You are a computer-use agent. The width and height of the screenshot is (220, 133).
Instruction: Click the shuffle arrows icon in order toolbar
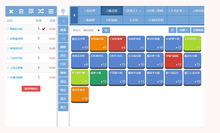[x=41, y=11]
